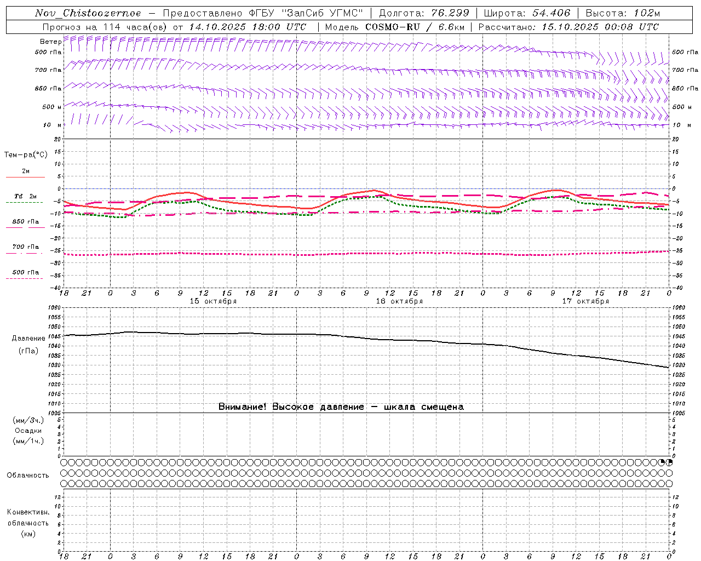Viewport: 701px width, 561px height.
Task: Click the 1005 value on the right pressure axis
Action: [678, 413]
